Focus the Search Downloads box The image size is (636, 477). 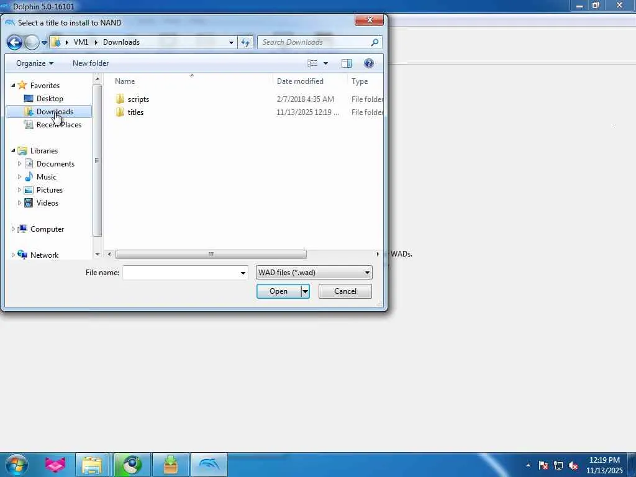(314, 42)
